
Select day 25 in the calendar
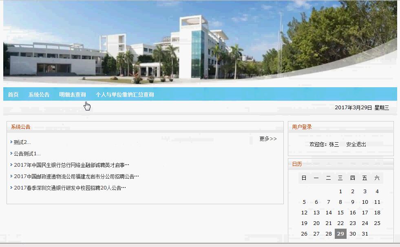(x=377, y=223)
